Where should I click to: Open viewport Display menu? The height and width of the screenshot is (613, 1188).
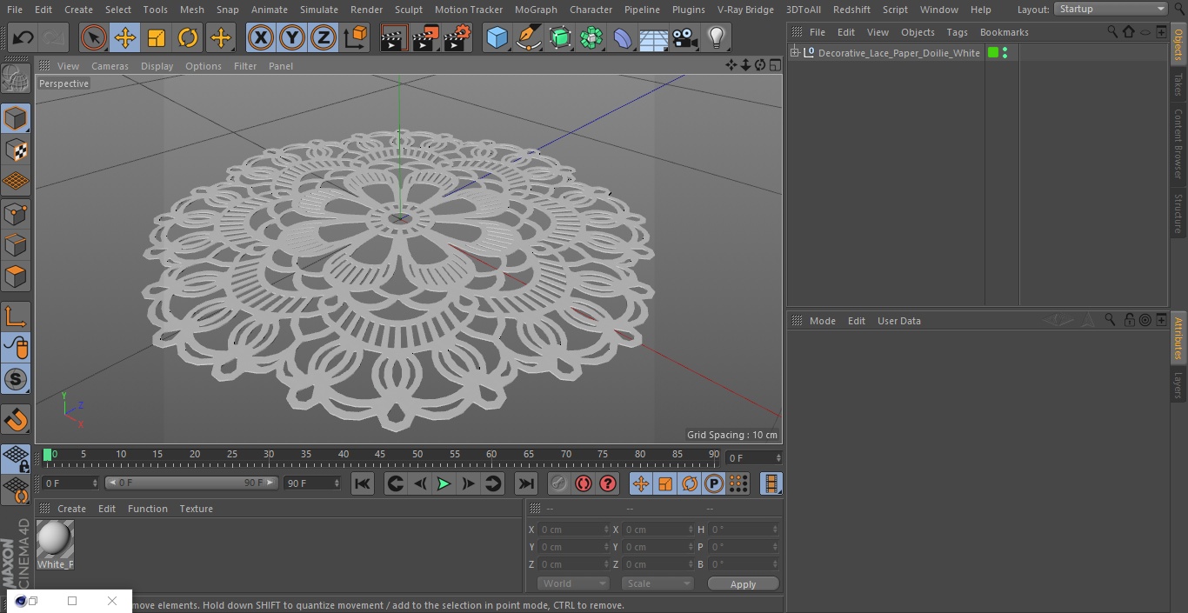157,66
